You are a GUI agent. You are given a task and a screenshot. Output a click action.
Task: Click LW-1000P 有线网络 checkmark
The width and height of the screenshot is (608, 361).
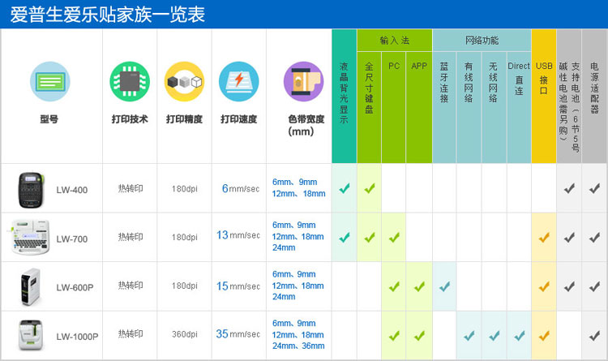pyautogui.click(x=469, y=335)
